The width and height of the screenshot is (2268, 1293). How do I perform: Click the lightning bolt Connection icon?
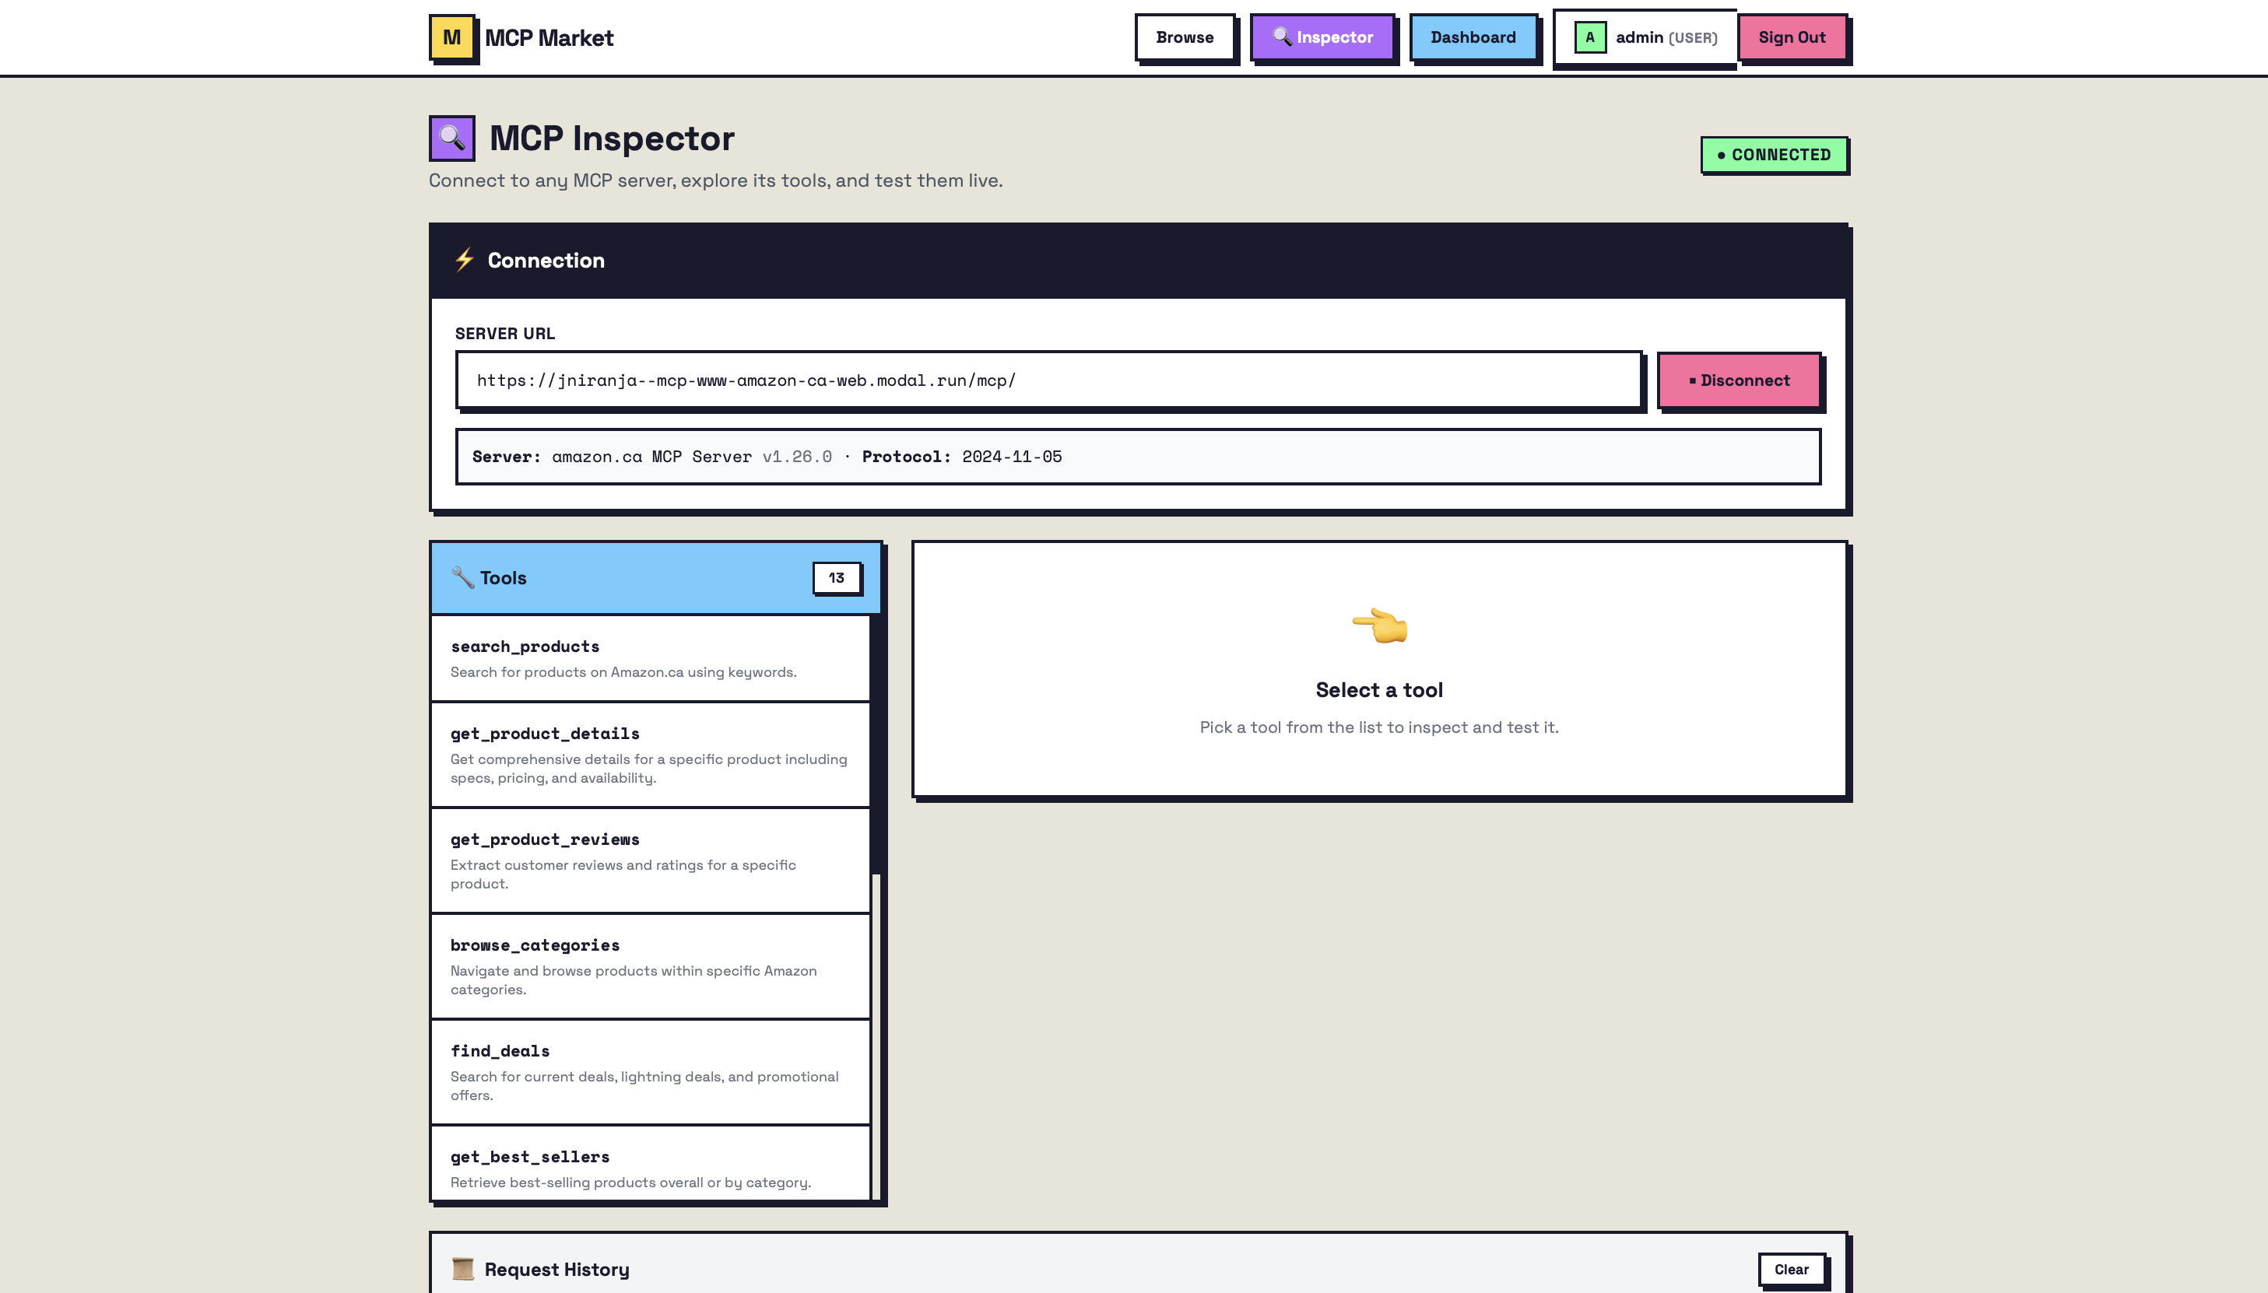point(465,260)
